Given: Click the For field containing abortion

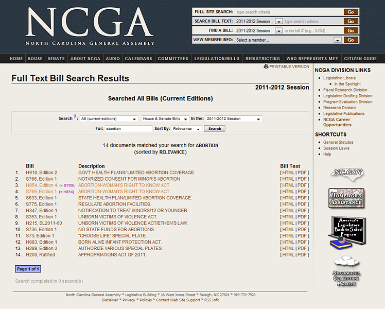Looking at the screenshot, I should coord(129,129).
